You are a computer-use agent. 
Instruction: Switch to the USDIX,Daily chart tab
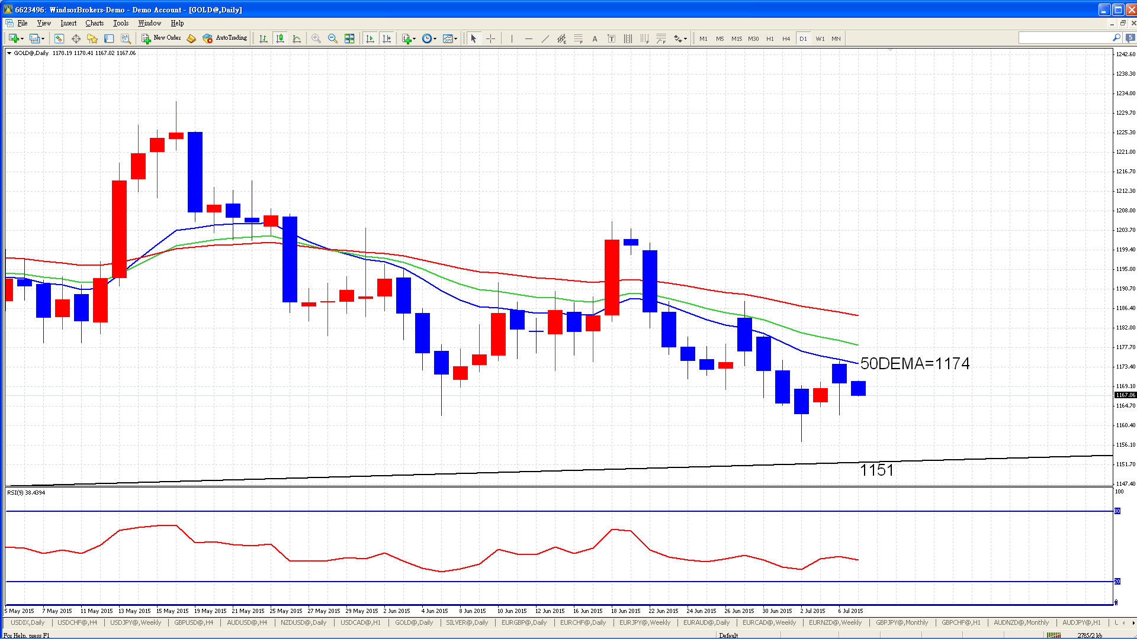click(28, 622)
